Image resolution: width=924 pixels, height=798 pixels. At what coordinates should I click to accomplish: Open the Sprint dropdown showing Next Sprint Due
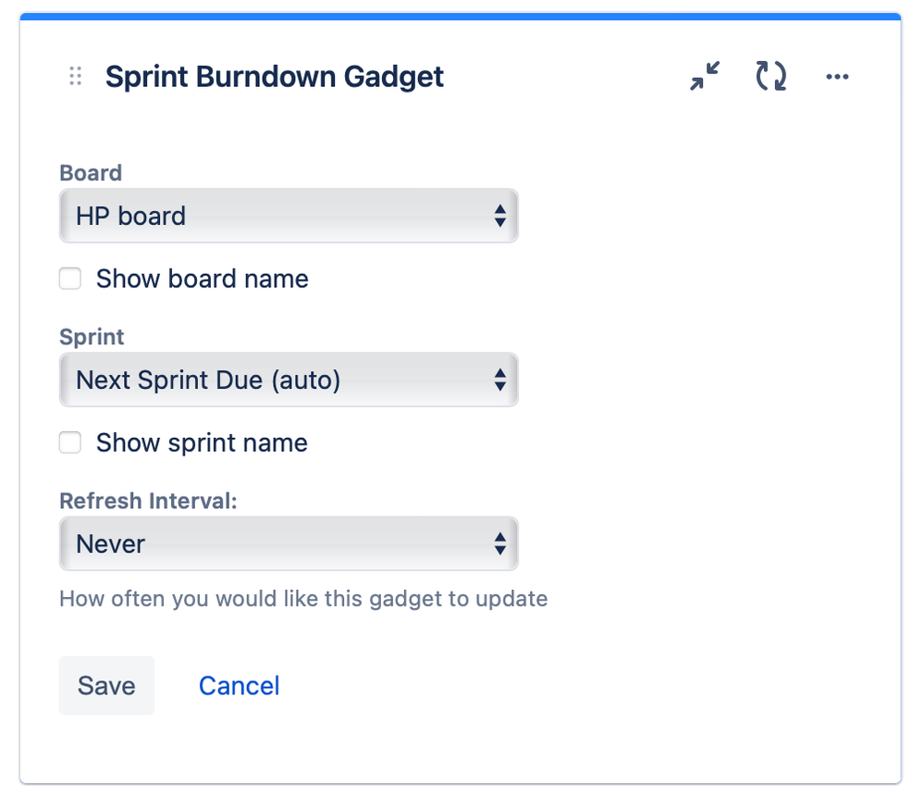(289, 380)
